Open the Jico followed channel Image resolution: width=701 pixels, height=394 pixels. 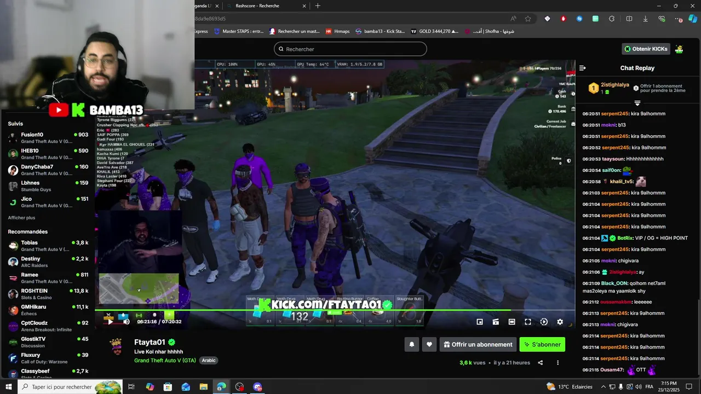coord(48,202)
